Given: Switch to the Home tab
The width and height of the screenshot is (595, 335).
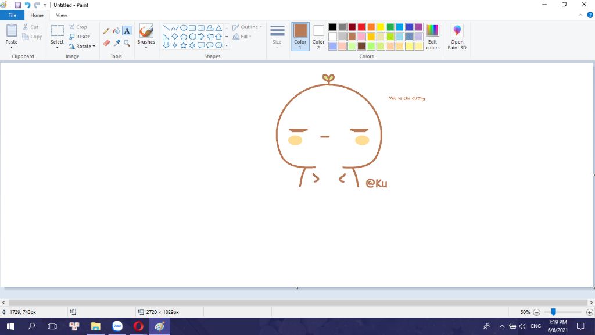Looking at the screenshot, I should pyautogui.click(x=37, y=15).
